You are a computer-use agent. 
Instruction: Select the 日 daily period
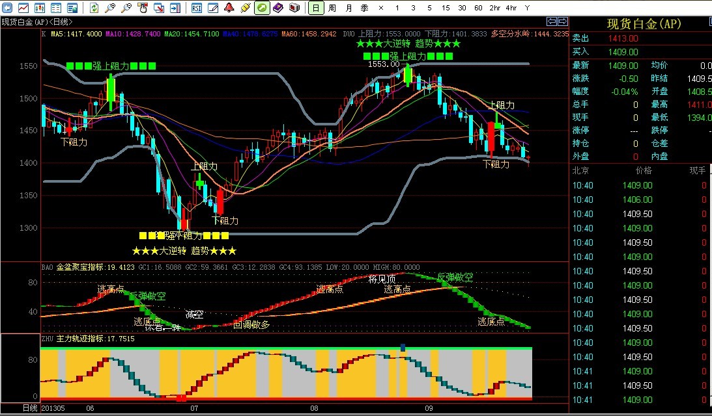coord(316,8)
